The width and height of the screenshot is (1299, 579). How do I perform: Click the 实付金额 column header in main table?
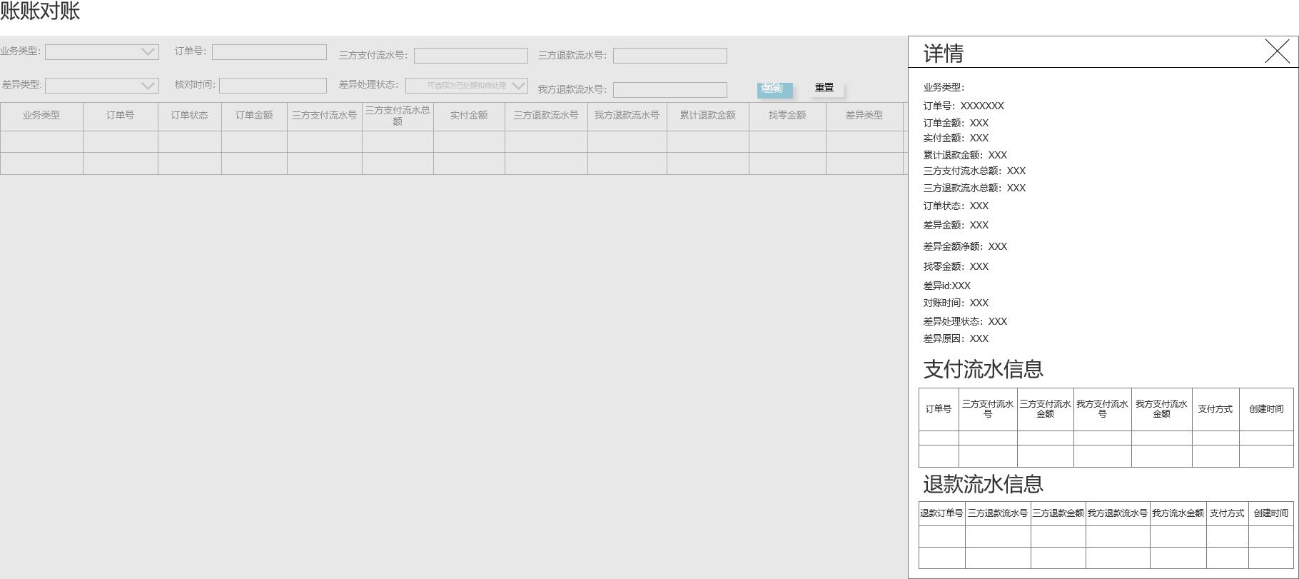(x=469, y=116)
